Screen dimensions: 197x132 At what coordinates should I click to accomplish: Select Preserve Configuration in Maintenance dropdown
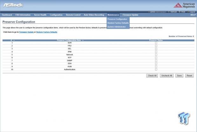117,19
